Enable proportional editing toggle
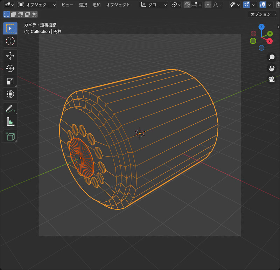Screen dimensions: 280x270 coord(208,5)
